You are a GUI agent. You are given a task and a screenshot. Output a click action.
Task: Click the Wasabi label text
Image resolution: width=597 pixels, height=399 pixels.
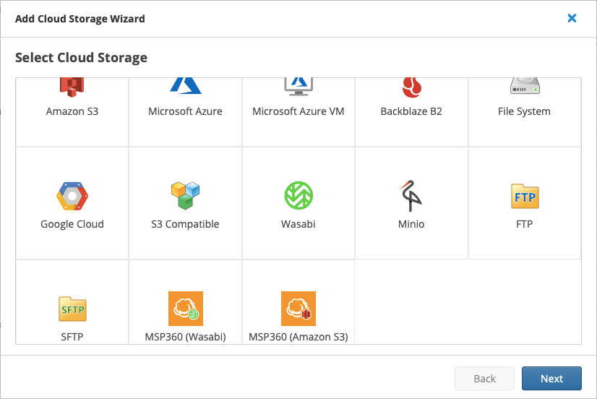tap(298, 224)
